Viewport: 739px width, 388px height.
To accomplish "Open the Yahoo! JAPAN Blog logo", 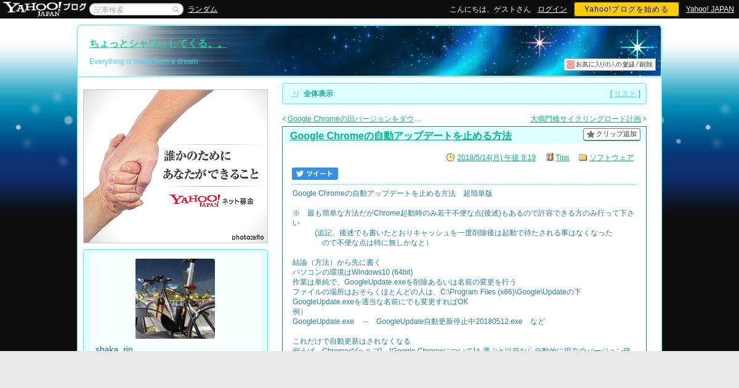I will point(44,9).
